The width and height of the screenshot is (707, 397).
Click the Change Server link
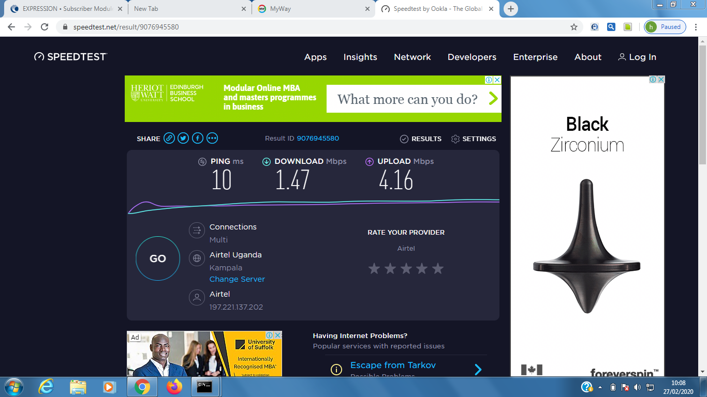(x=237, y=279)
